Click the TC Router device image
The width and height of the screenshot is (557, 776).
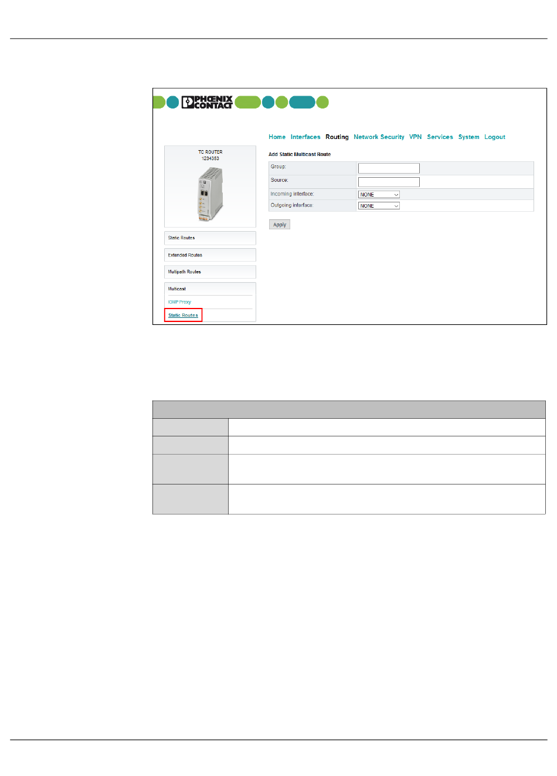click(x=210, y=194)
